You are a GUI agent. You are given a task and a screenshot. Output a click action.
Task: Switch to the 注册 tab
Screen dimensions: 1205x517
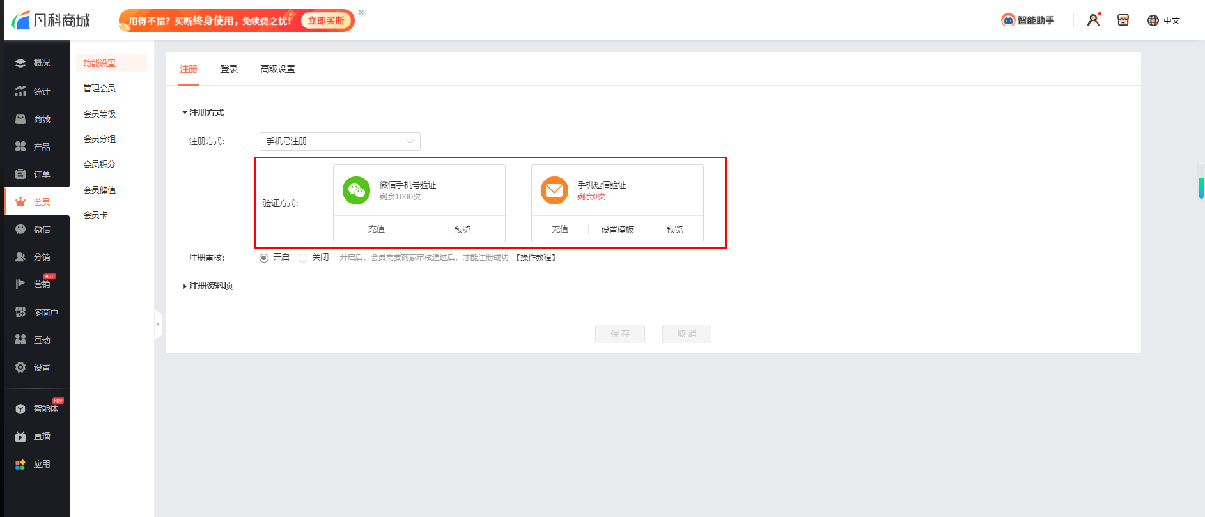189,69
